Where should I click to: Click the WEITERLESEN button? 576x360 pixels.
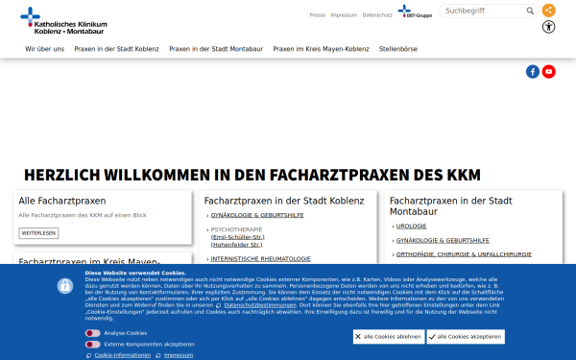tap(38, 233)
